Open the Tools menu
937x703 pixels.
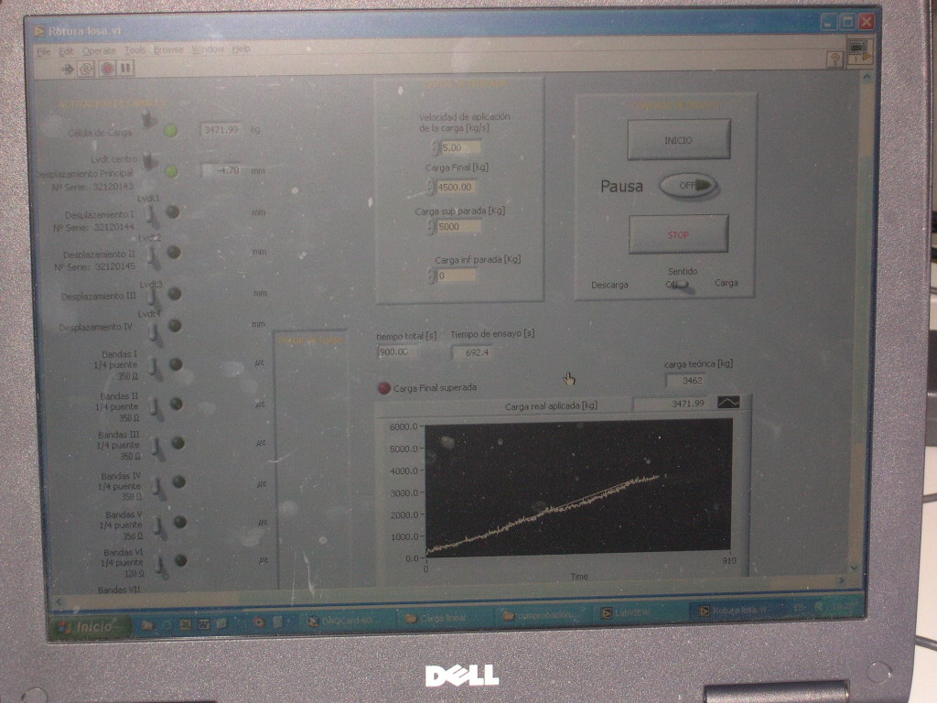pos(135,50)
